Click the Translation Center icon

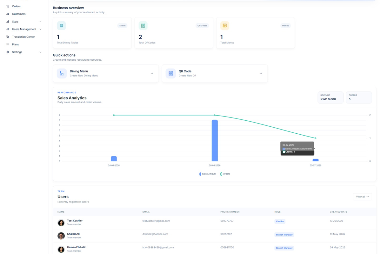click(x=8, y=37)
